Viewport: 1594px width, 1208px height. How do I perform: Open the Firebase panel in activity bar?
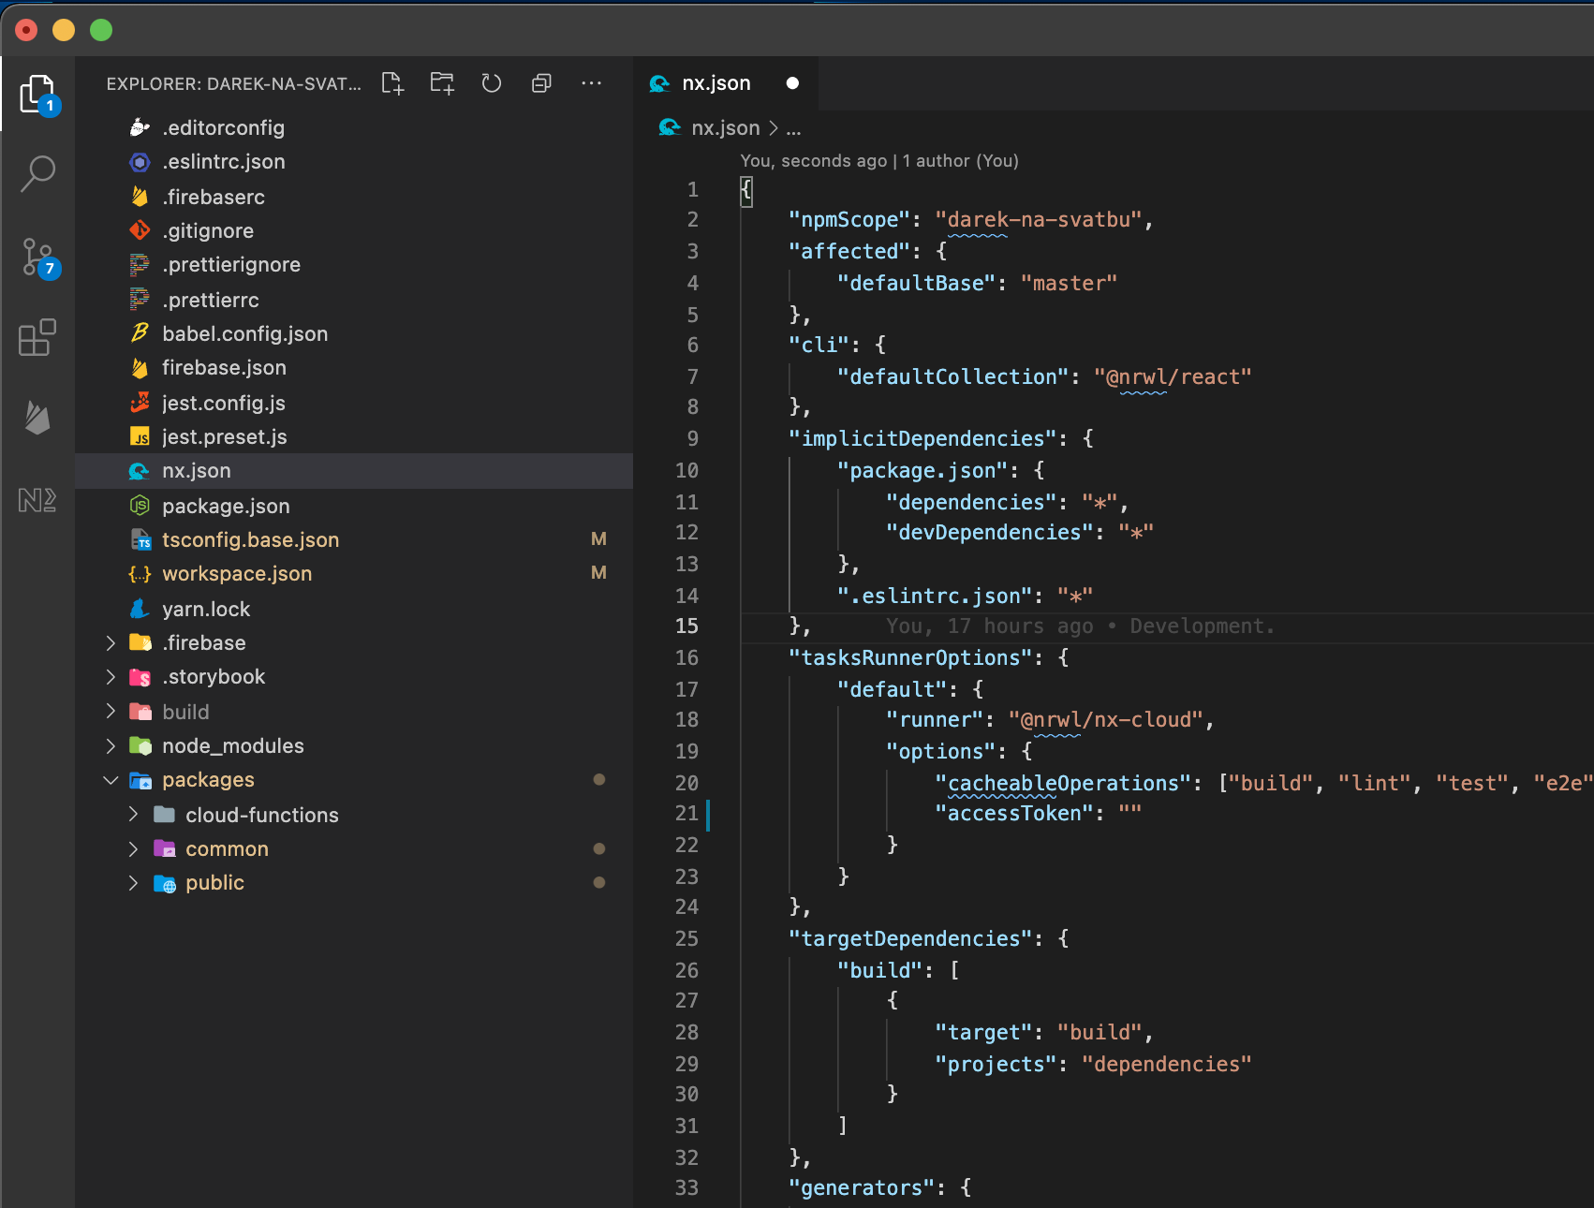tap(37, 418)
